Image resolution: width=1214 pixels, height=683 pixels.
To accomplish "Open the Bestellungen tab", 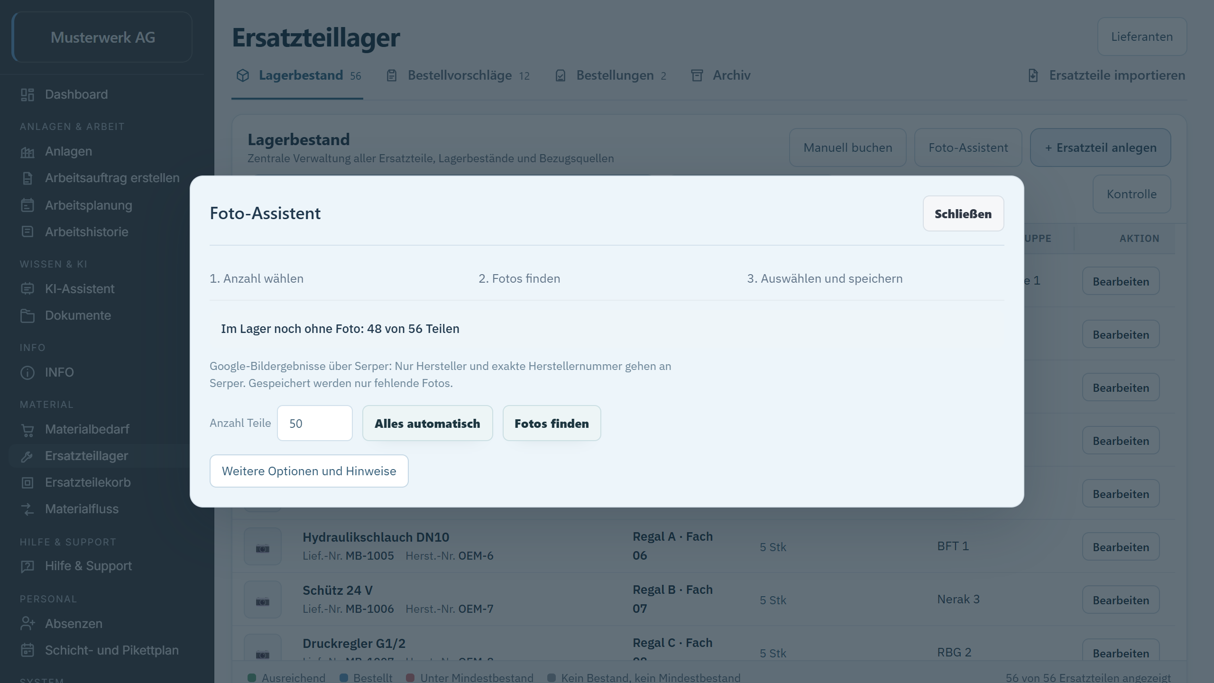I will point(610,75).
